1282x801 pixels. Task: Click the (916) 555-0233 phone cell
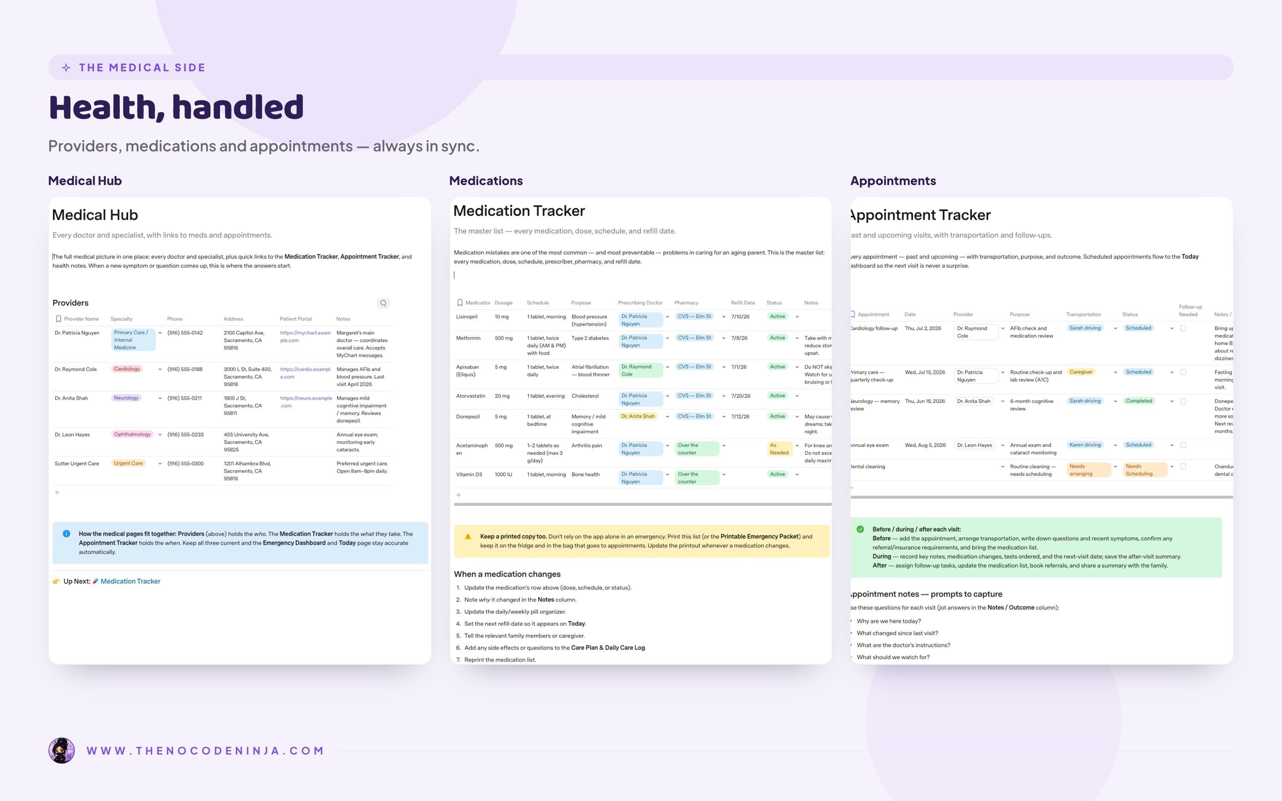(185, 434)
